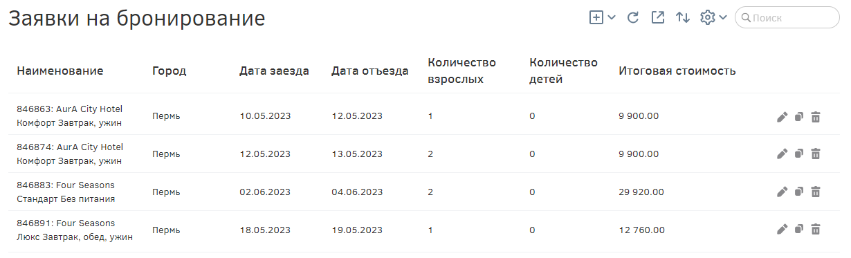
Task: Click the Итоговая стоимость column header
Action: pos(677,71)
